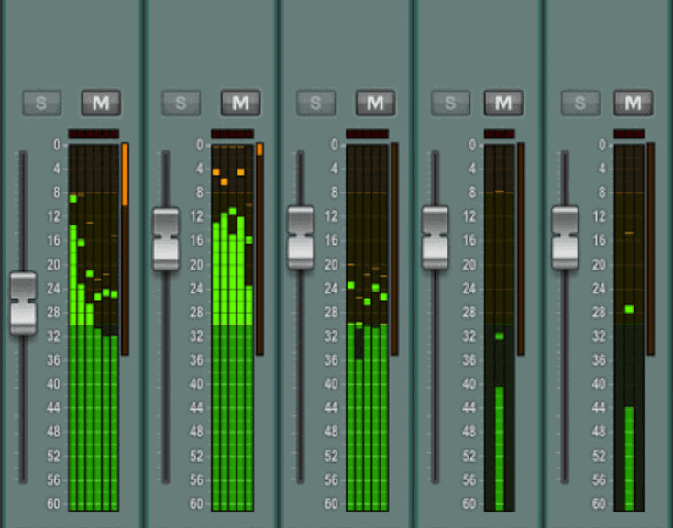This screenshot has height=528, width=673.
Task: Click the second strip's level meter with orange peaks
Action: pyautogui.click(x=233, y=327)
